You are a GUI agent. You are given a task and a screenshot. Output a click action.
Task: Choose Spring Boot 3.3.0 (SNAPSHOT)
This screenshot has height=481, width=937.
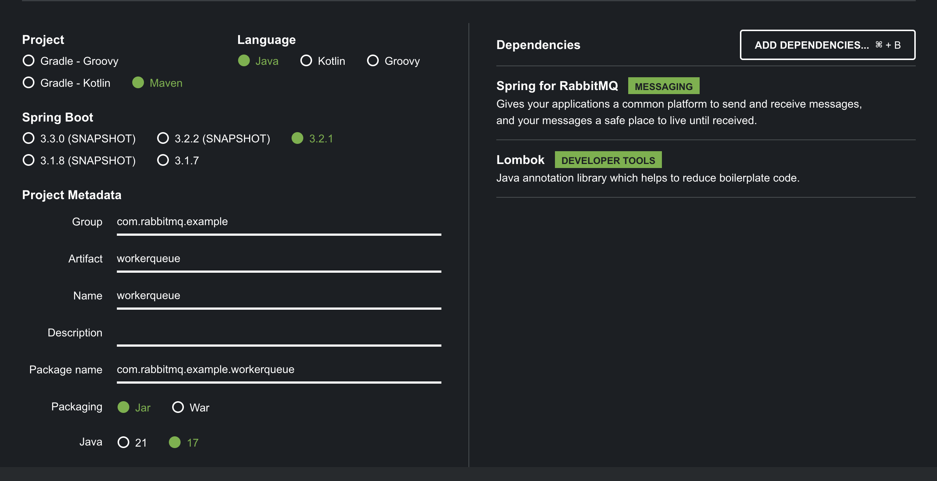click(29, 138)
